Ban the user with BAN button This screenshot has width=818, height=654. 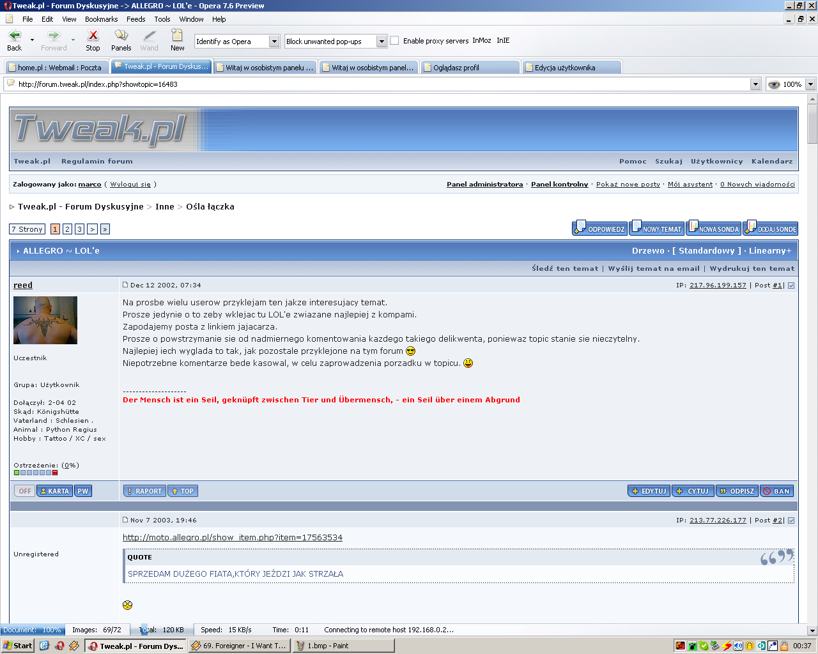777,491
